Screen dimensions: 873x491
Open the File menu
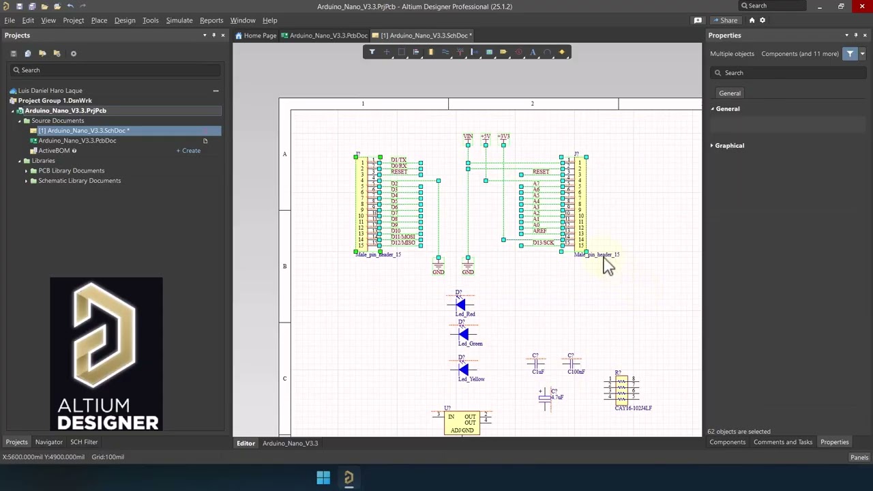click(x=10, y=20)
